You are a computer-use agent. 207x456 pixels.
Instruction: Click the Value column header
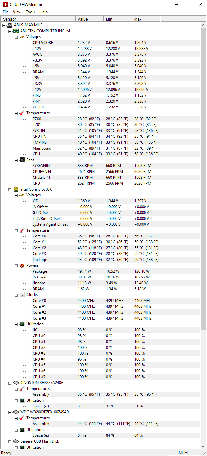(90, 19)
